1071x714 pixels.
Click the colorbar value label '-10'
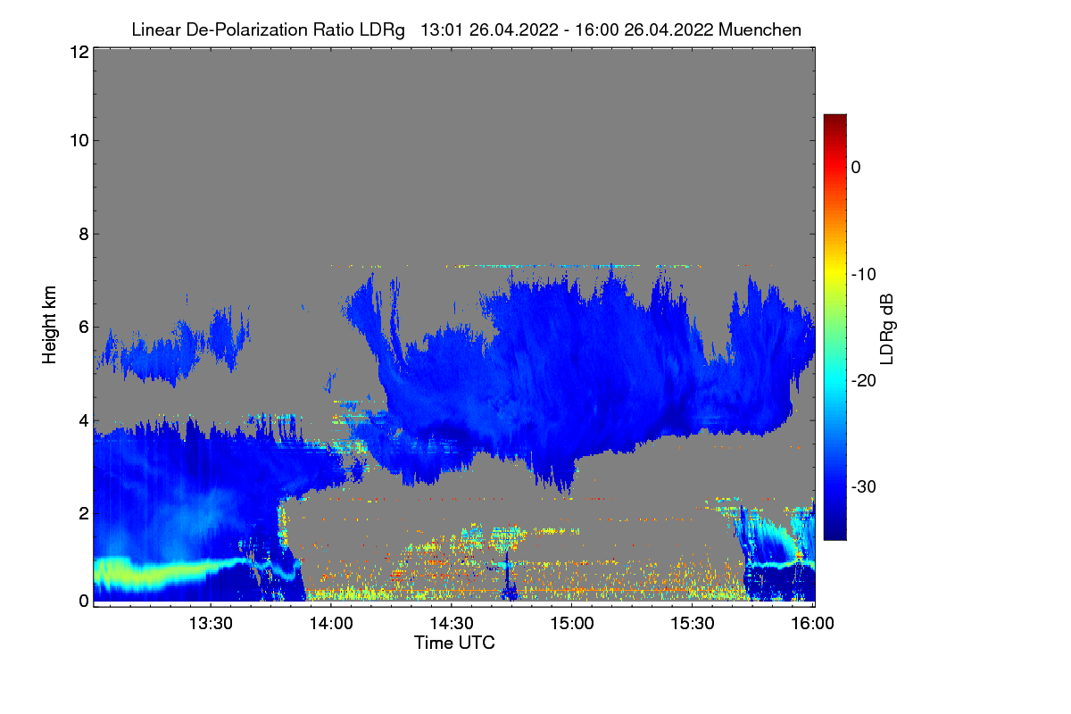863,274
